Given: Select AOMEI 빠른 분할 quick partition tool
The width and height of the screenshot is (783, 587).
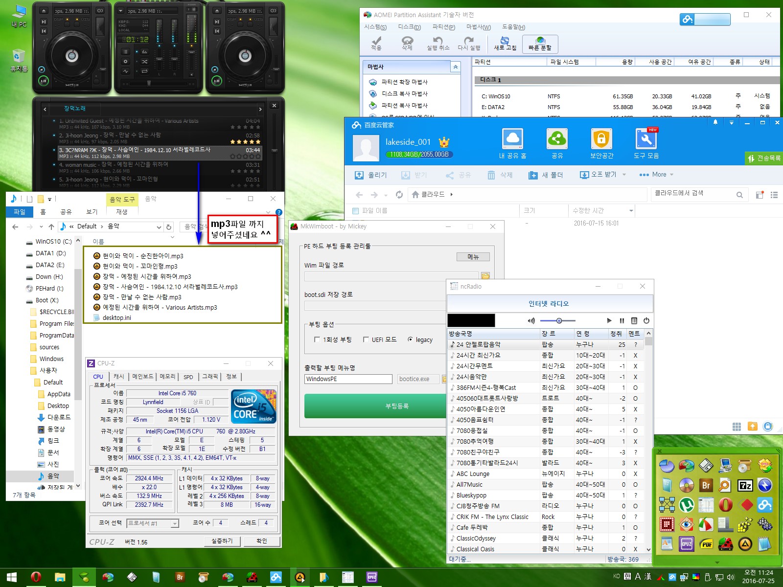Looking at the screenshot, I should 540,44.
